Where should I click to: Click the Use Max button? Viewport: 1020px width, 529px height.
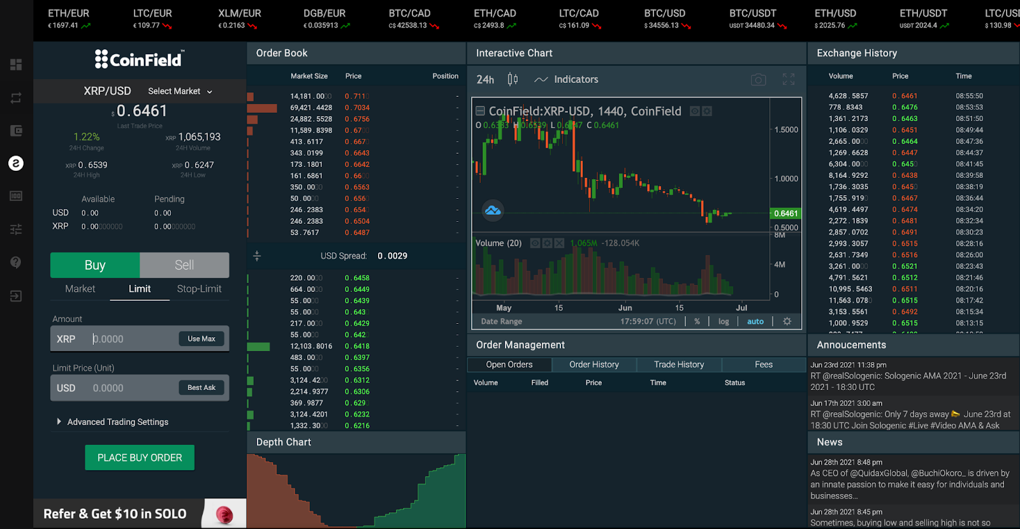(x=201, y=338)
